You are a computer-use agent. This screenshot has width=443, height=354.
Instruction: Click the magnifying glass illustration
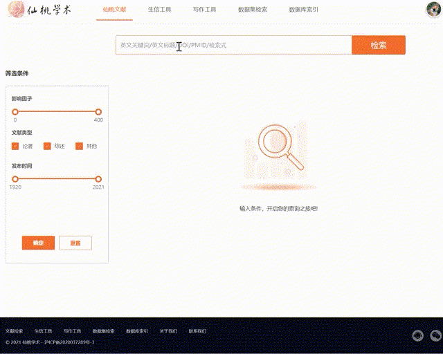tap(281, 147)
